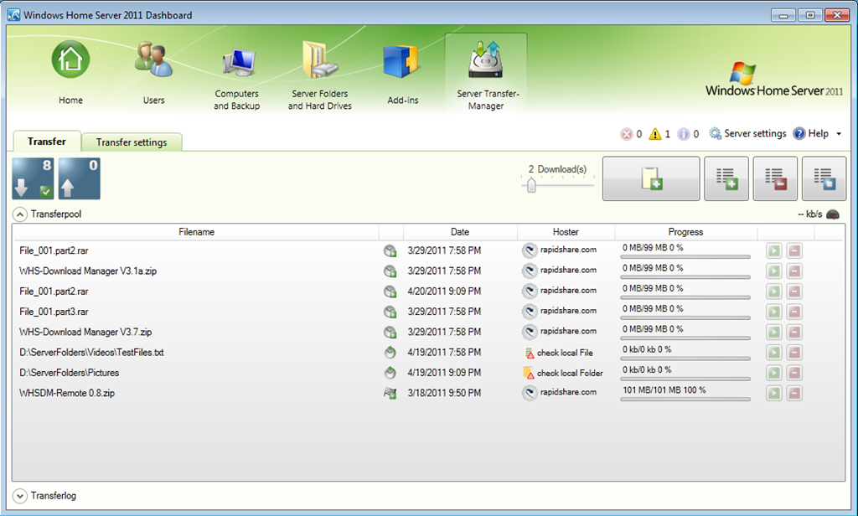Sort by Date column header
This screenshot has height=516, width=858.
tap(460, 232)
